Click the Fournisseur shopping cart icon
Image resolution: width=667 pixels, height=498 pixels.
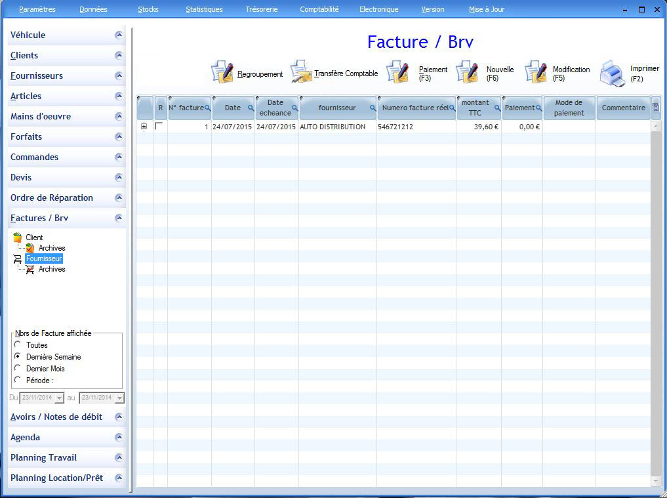(18, 259)
